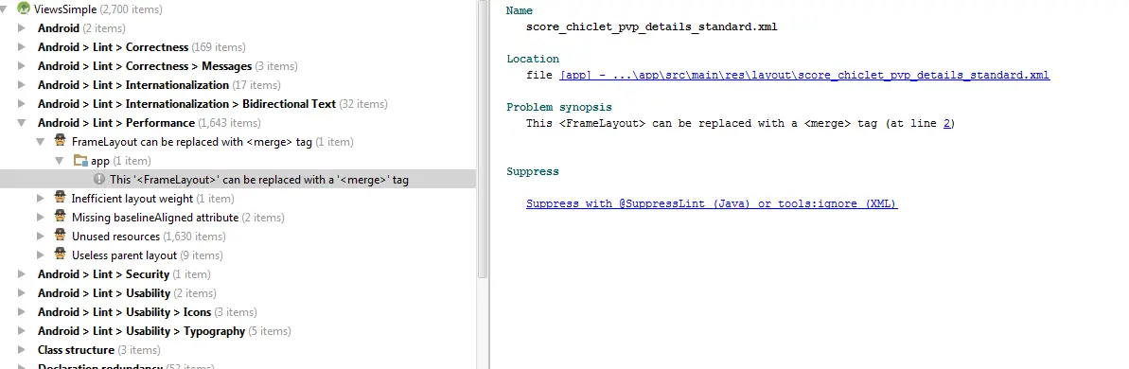
Task: Select Android > Lint > Performance row text
Action: [x=149, y=123]
